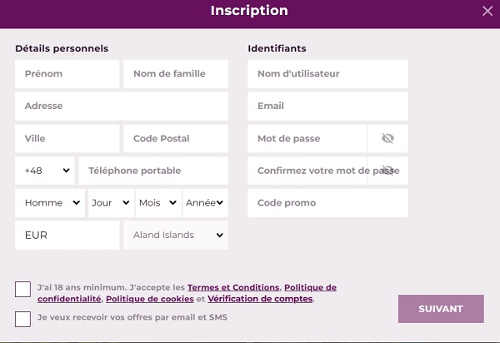Check the 18 ans minimum agreement box
Image resolution: width=500 pixels, height=343 pixels.
22,290
